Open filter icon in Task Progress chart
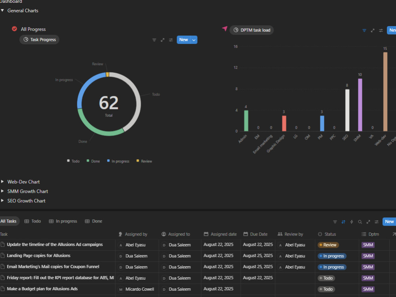The image size is (396, 297). click(x=154, y=40)
